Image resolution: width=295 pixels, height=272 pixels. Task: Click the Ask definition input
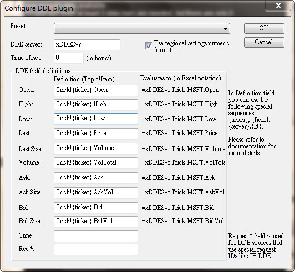[96, 178]
